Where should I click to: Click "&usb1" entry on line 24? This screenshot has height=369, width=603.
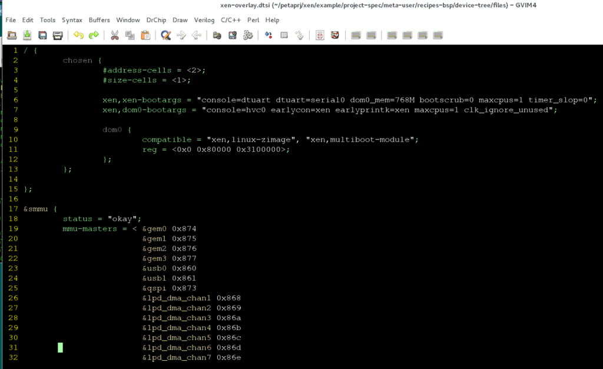click(x=154, y=278)
